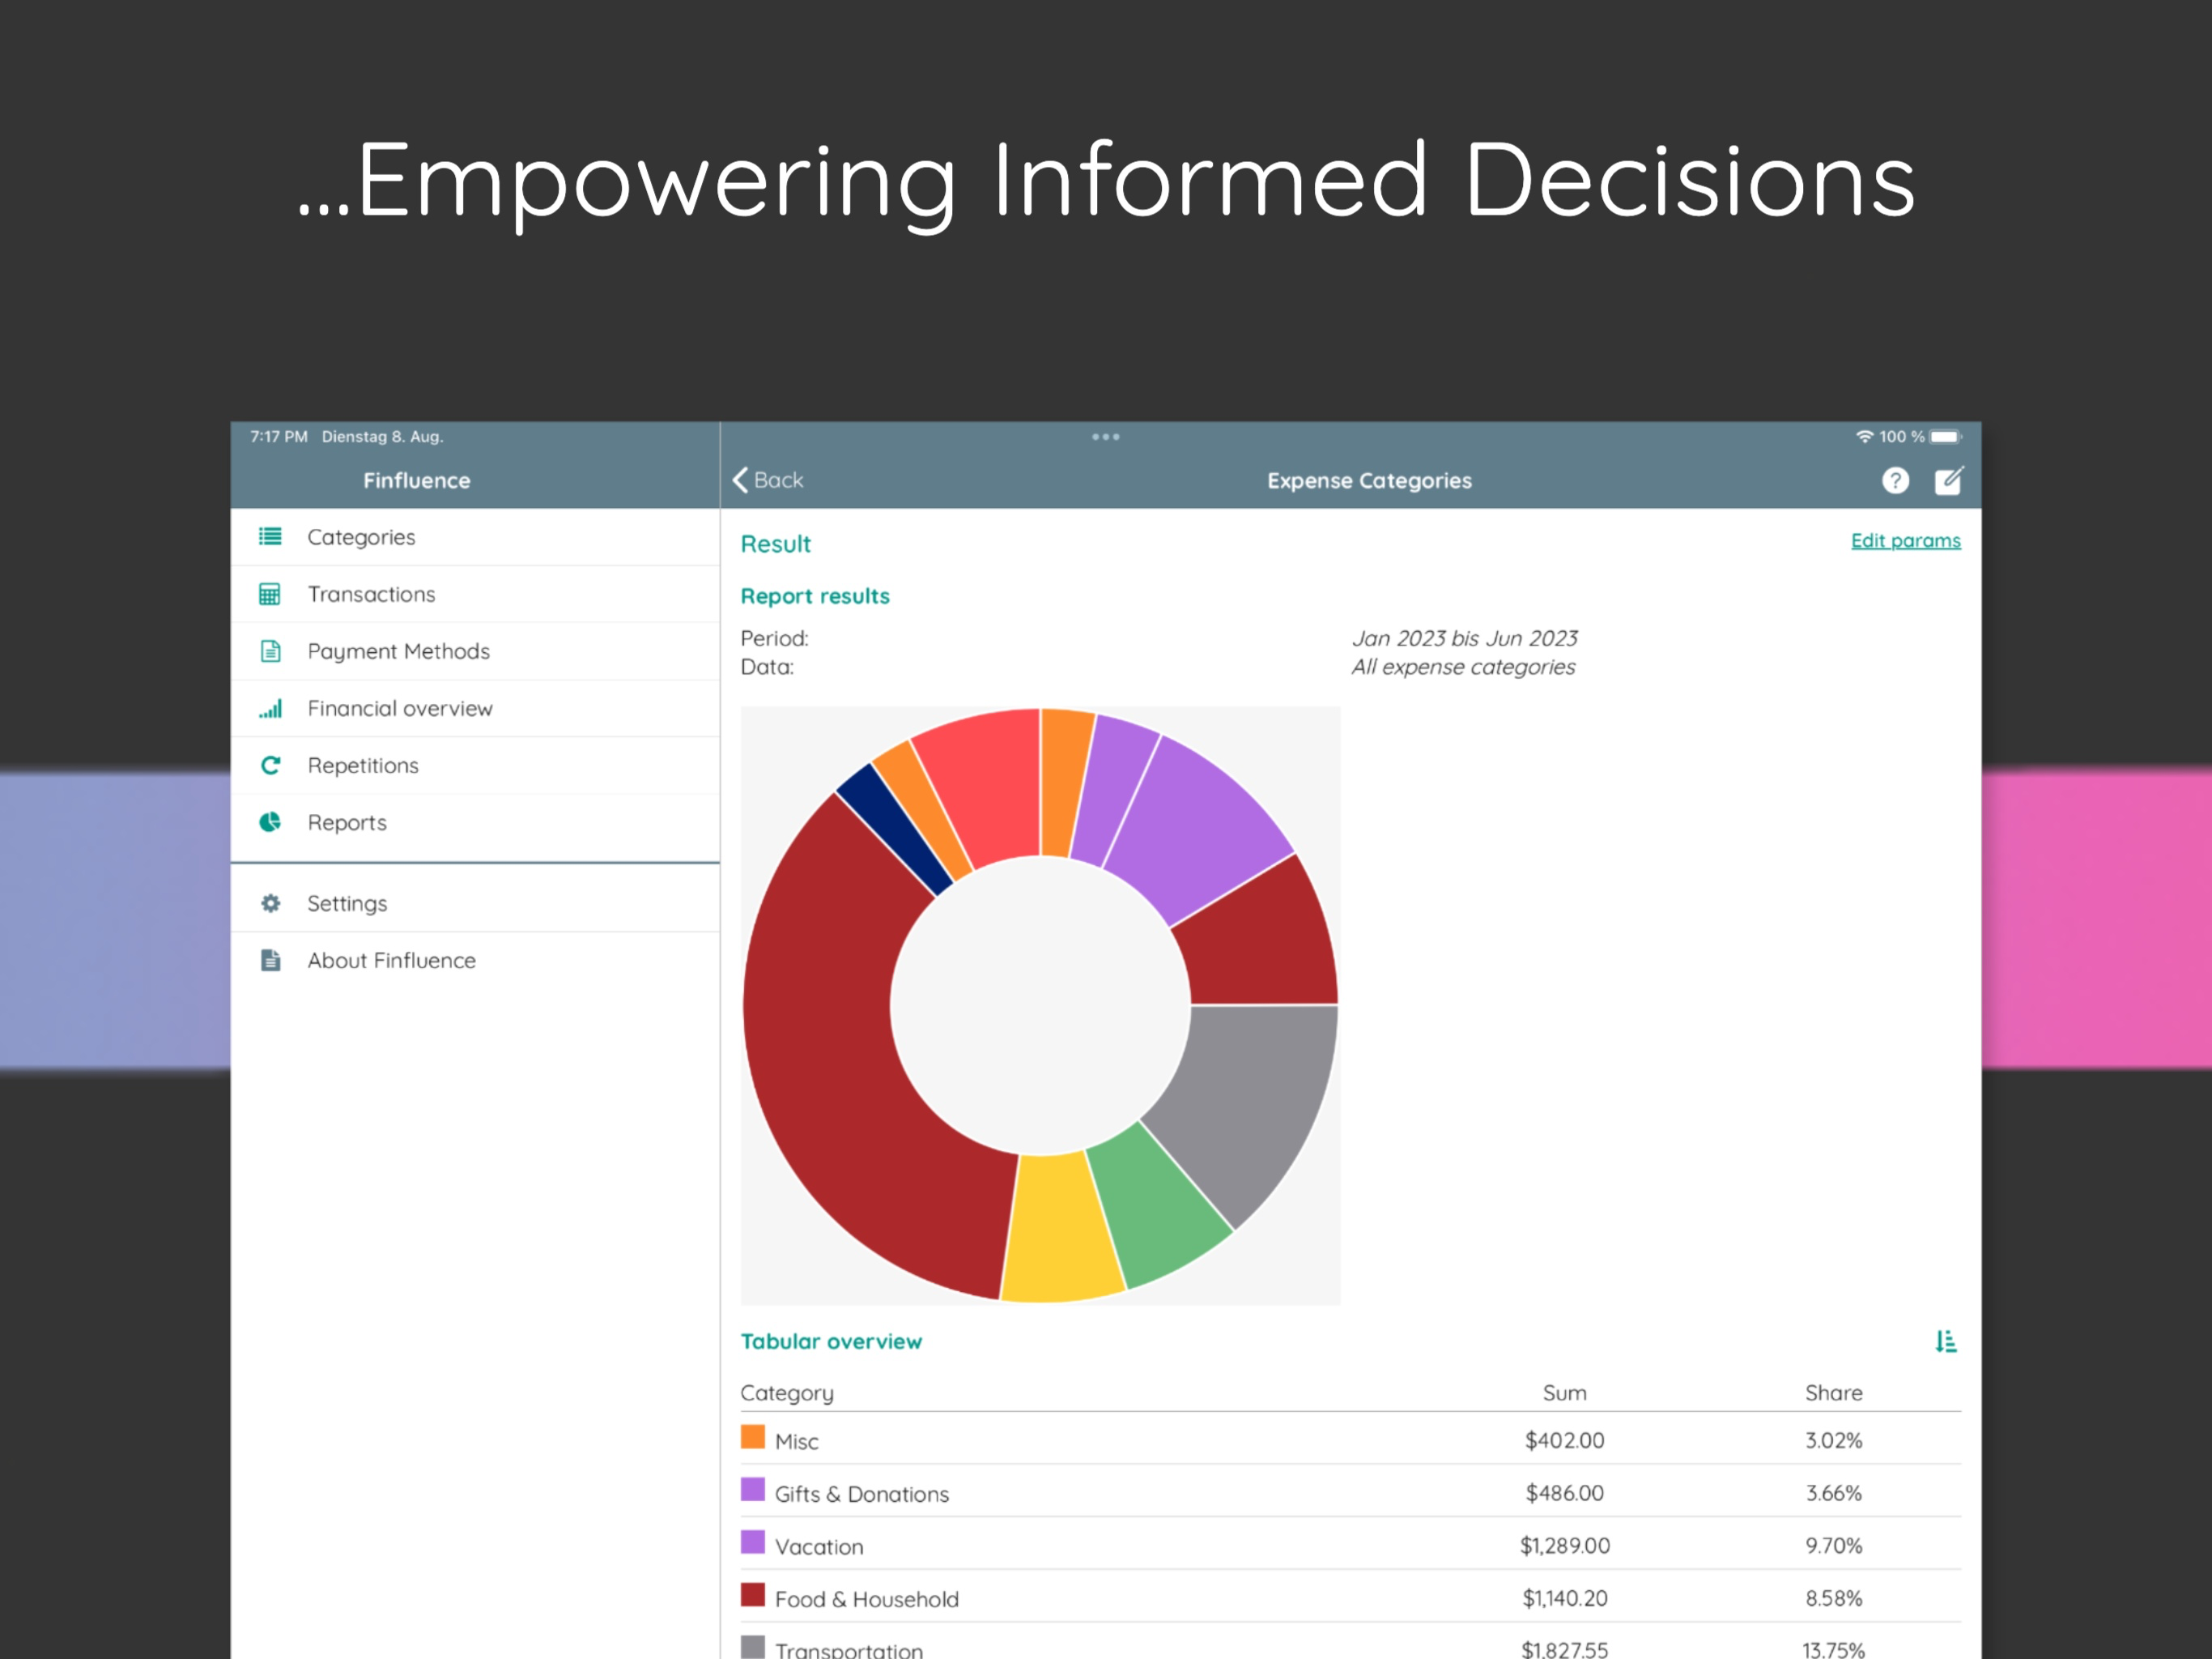Click the Reports pie chart icon

tap(270, 822)
